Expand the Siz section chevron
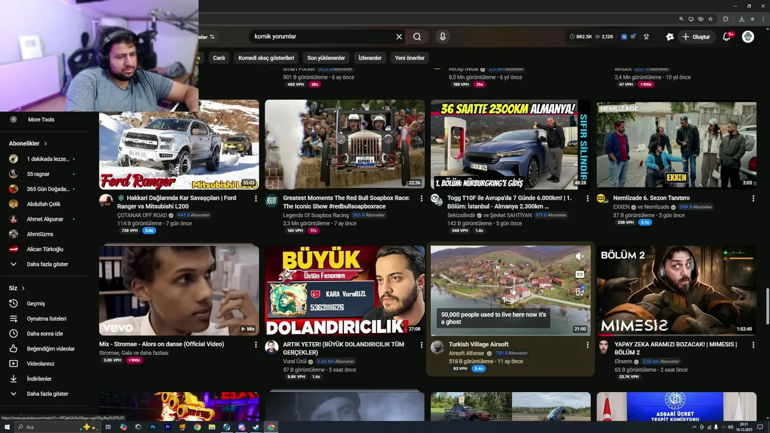Viewport: 770px width, 433px height. coord(23,288)
